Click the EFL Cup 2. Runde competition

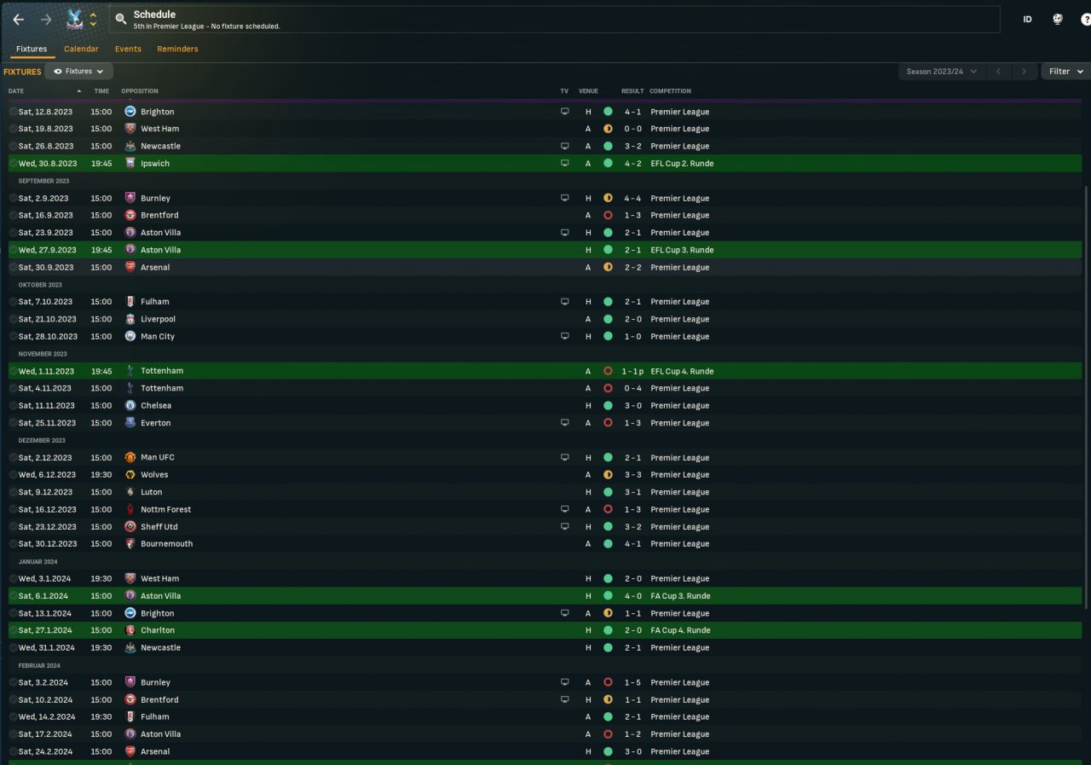(682, 164)
